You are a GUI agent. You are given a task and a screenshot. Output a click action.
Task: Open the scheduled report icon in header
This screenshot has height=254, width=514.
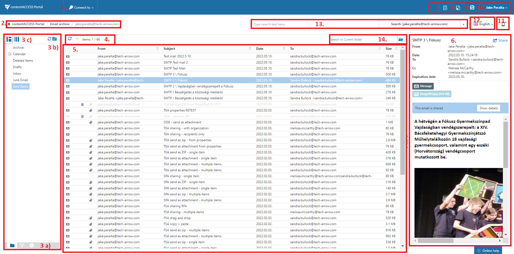click(445, 8)
